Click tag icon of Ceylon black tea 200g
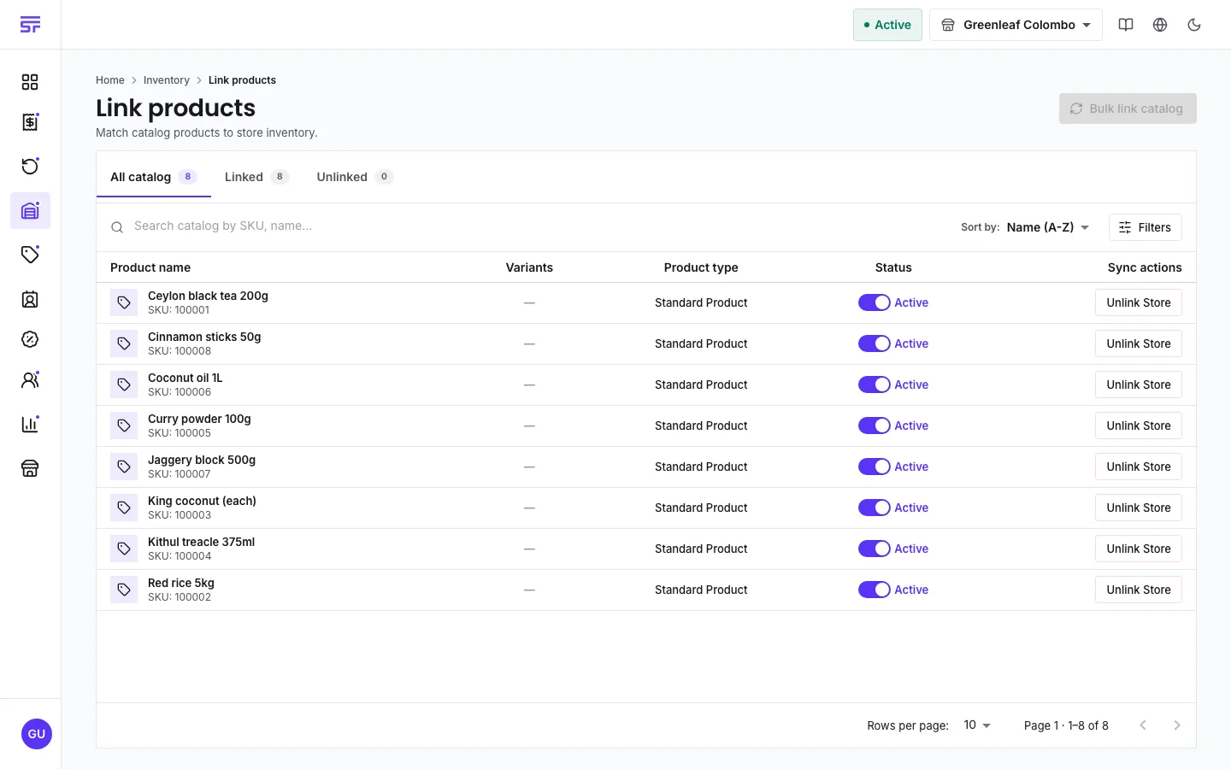The image size is (1231, 769). (x=124, y=302)
